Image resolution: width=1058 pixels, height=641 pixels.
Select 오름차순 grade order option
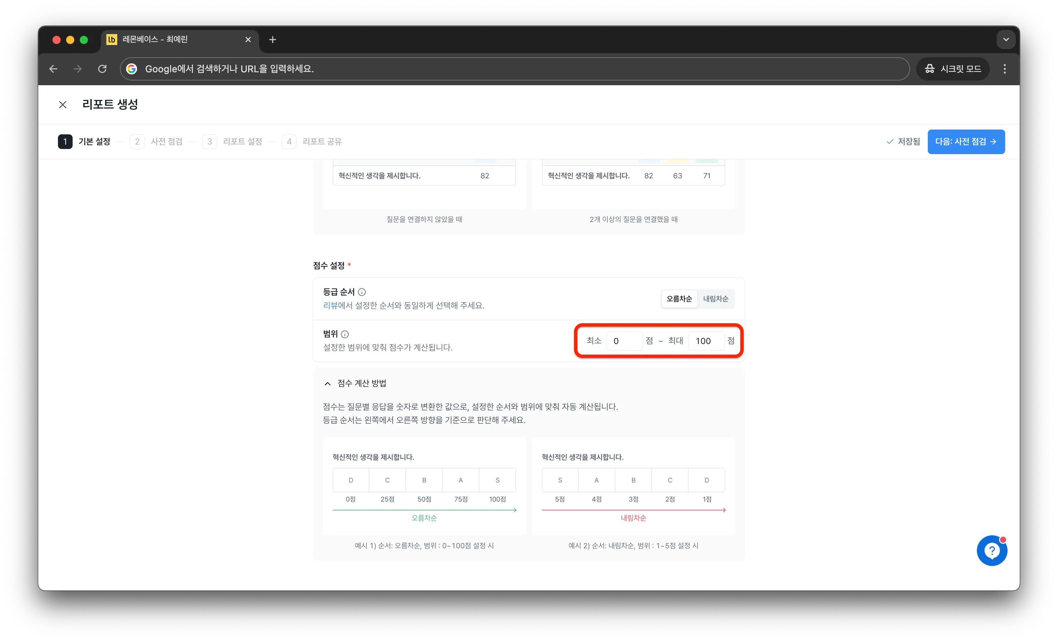(x=679, y=299)
